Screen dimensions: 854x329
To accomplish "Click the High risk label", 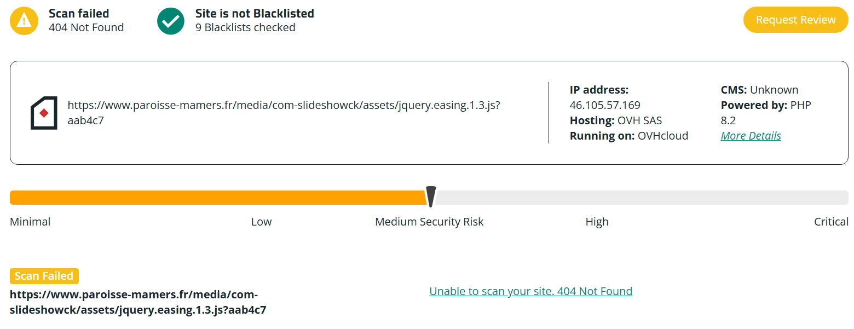I will (597, 222).
